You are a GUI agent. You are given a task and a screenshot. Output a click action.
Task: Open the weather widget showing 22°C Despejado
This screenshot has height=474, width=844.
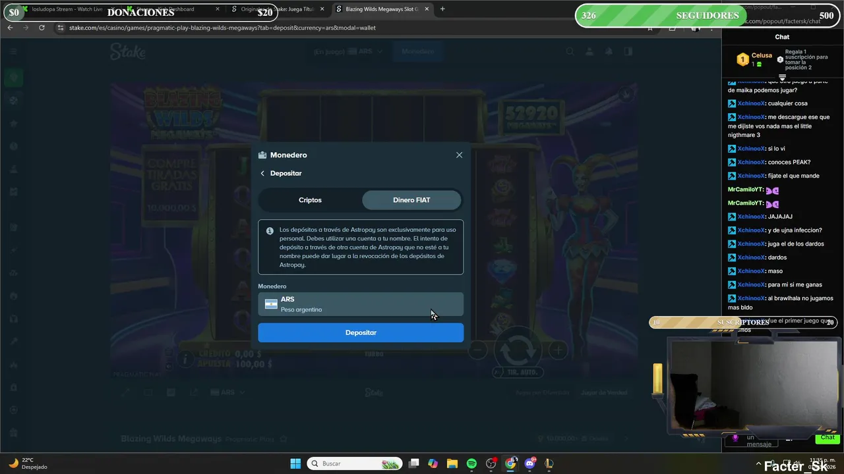(x=28, y=463)
